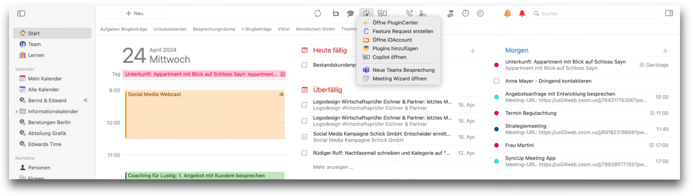
Task: Expand the Informationskalender tree item
Action: [16, 111]
